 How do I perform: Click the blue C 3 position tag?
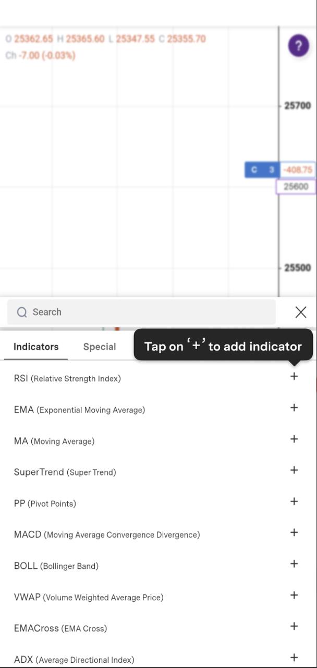coord(262,170)
